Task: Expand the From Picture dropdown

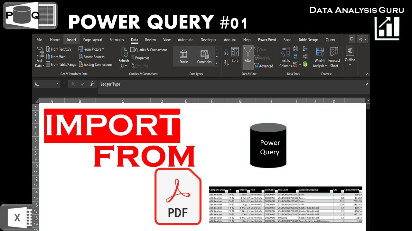Action: coord(103,49)
